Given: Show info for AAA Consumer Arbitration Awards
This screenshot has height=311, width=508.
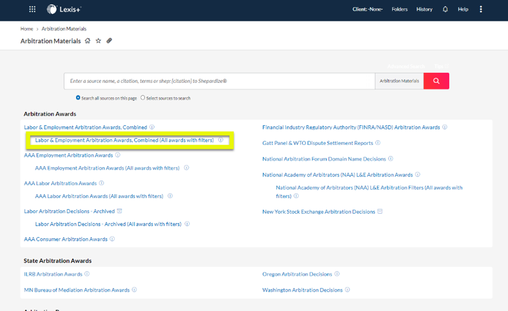Looking at the screenshot, I should pos(112,239).
